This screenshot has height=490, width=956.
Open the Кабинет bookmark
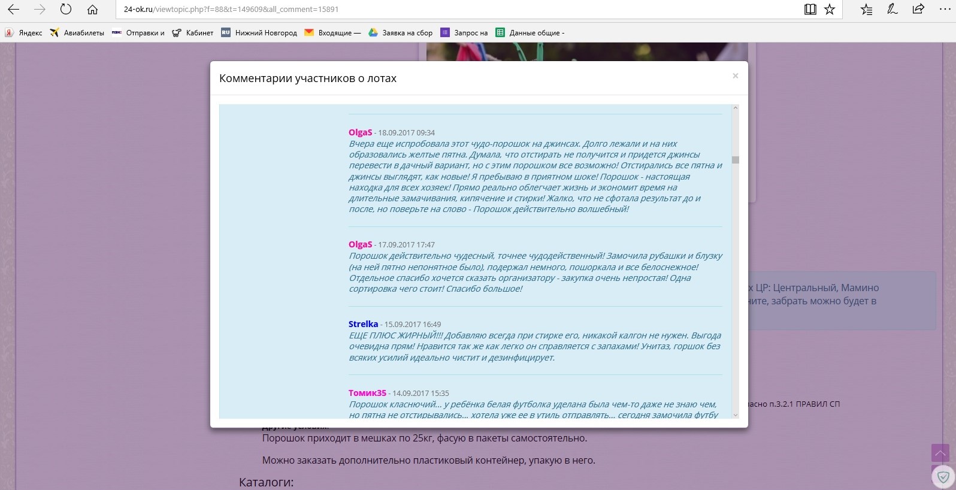(x=193, y=33)
